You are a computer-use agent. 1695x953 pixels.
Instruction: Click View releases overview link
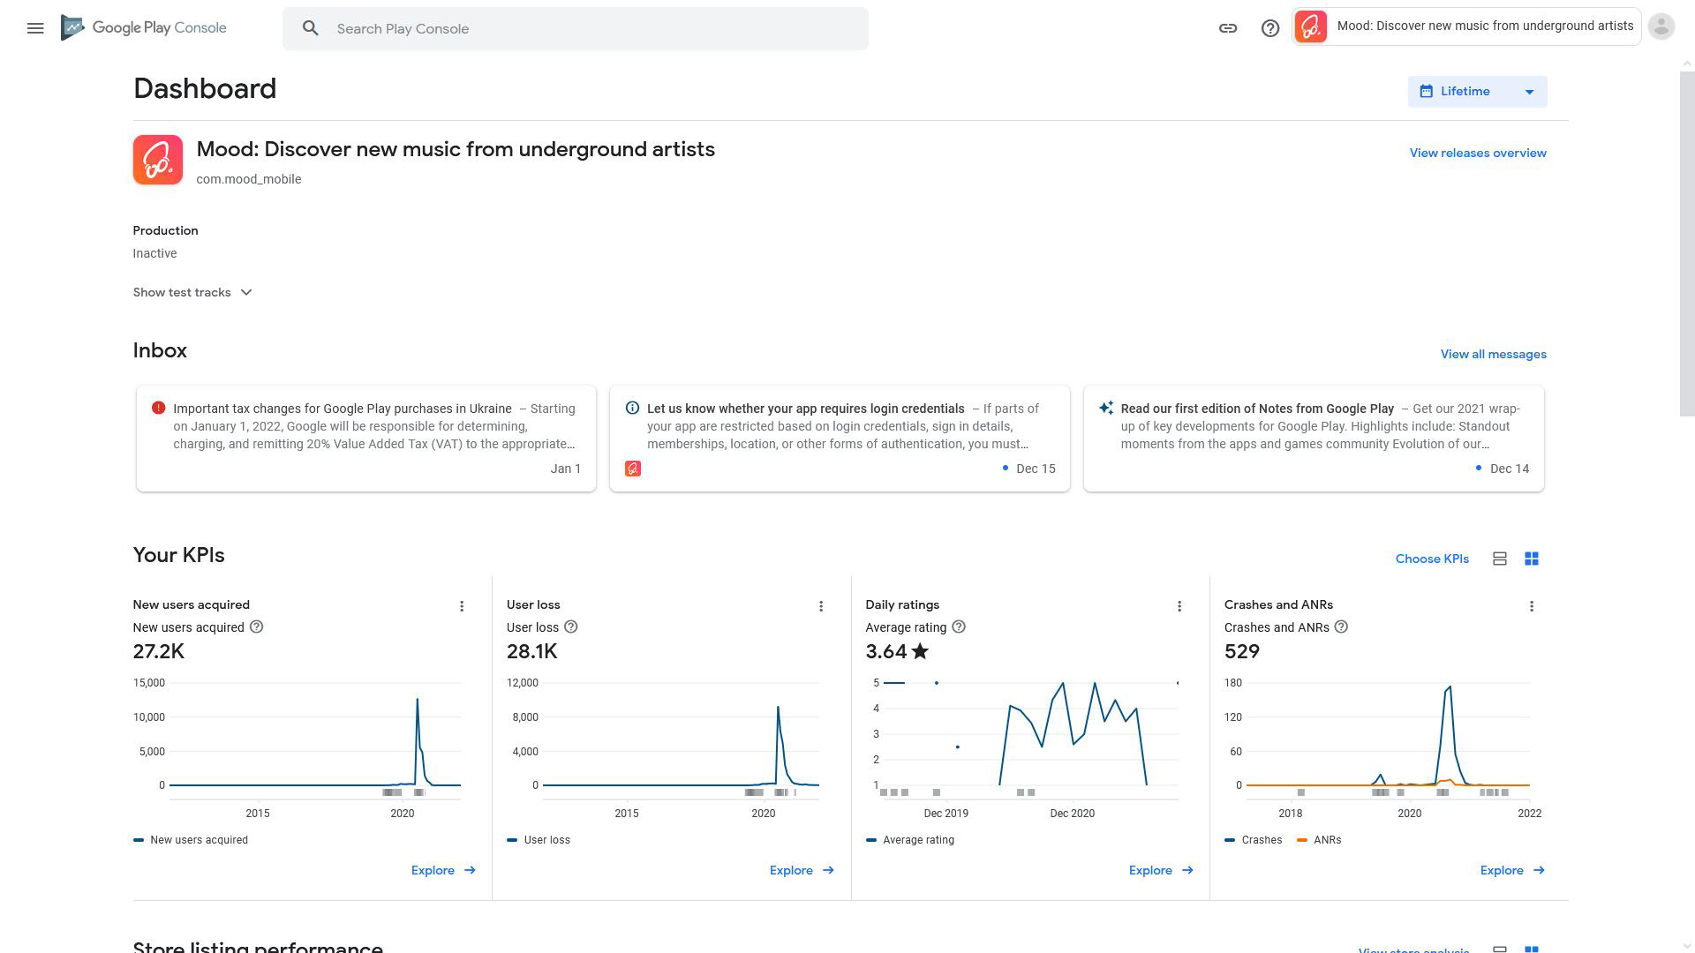1477,153
